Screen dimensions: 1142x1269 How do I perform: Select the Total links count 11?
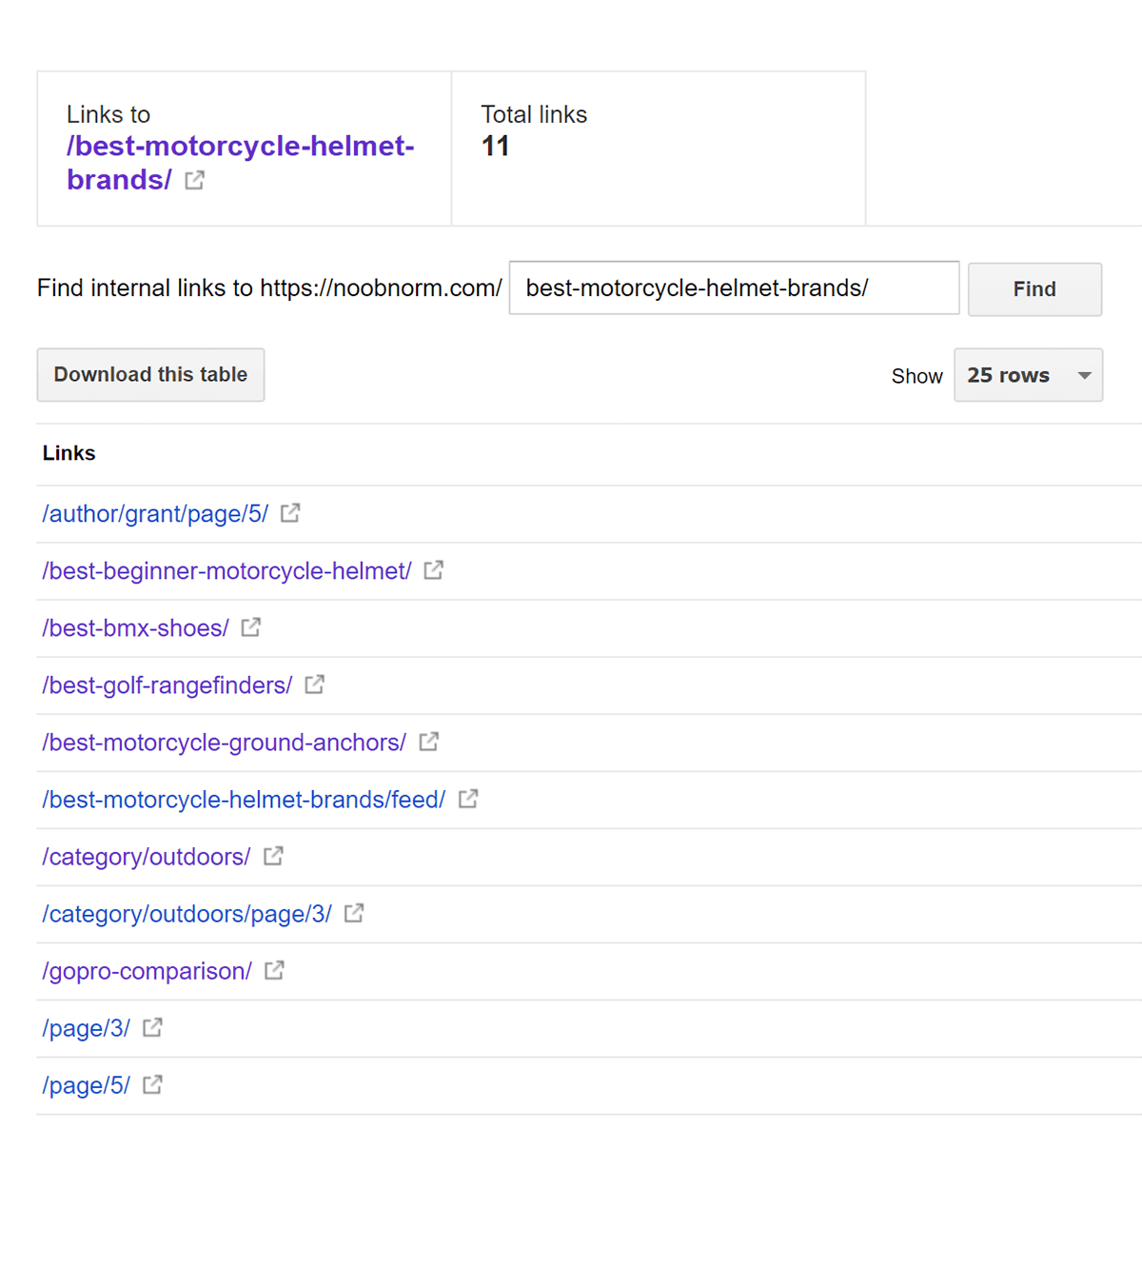(x=495, y=146)
